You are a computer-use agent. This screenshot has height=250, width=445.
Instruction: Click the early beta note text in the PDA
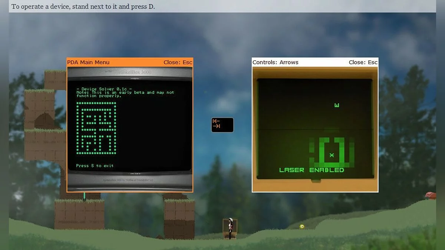pyautogui.click(x=125, y=94)
